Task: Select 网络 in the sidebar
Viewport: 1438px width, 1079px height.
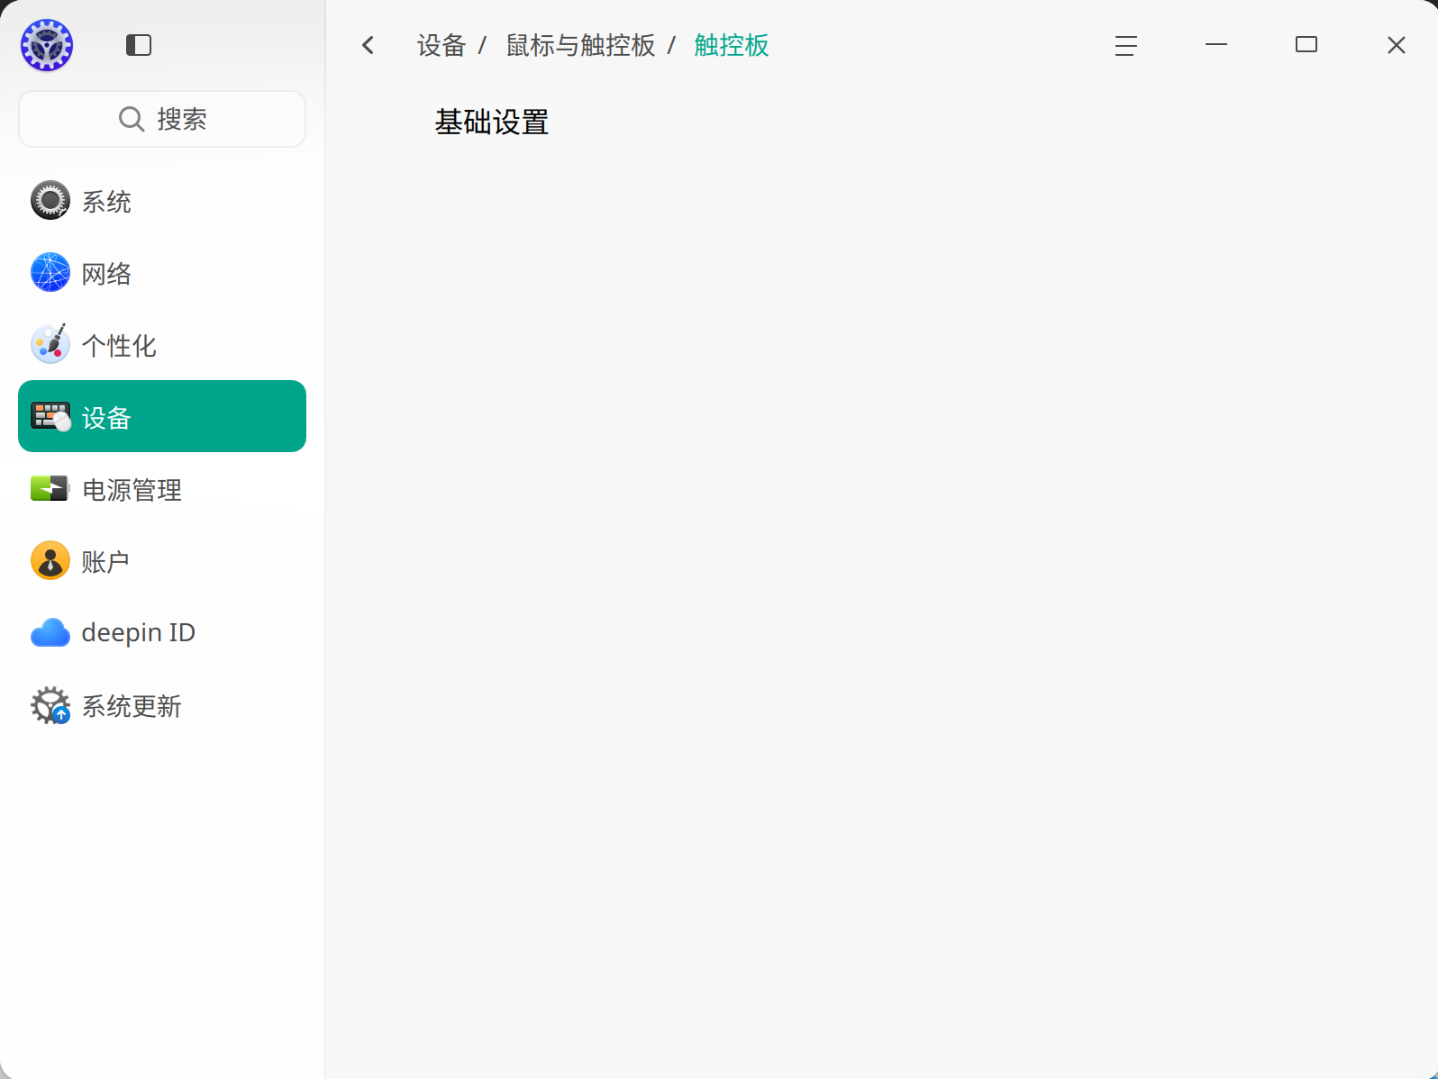Action: (x=162, y=273)
